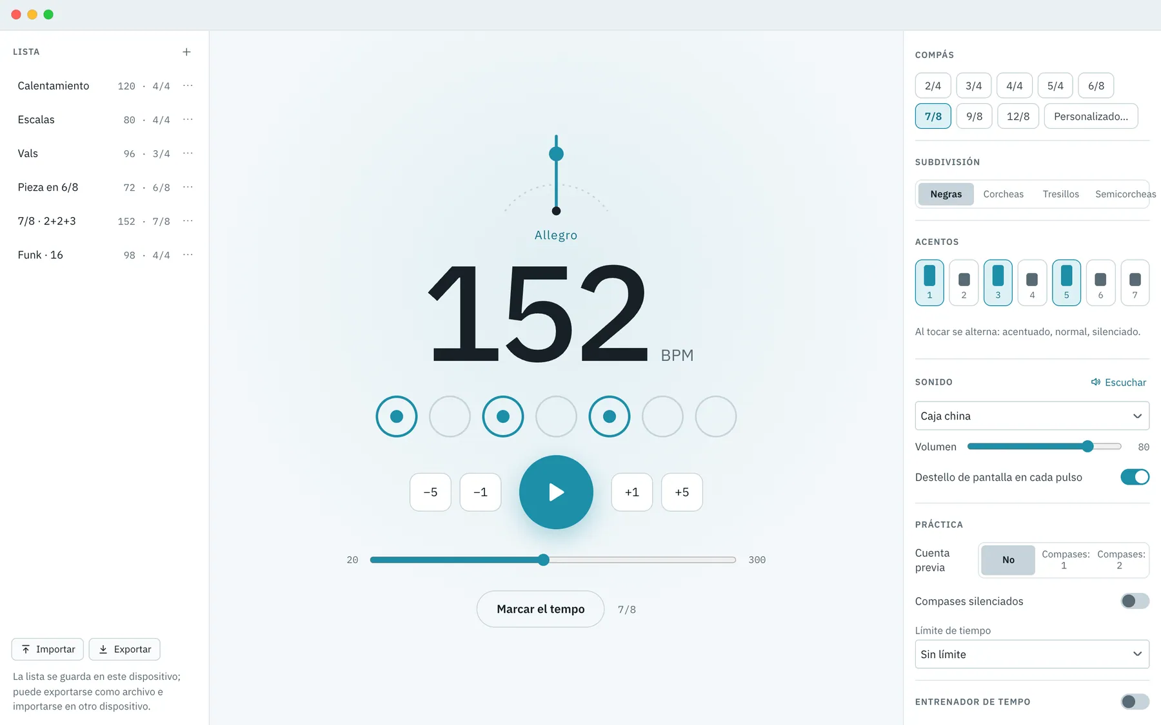
Task: Open the more options menu for Escalas
Action: point(188,119)
